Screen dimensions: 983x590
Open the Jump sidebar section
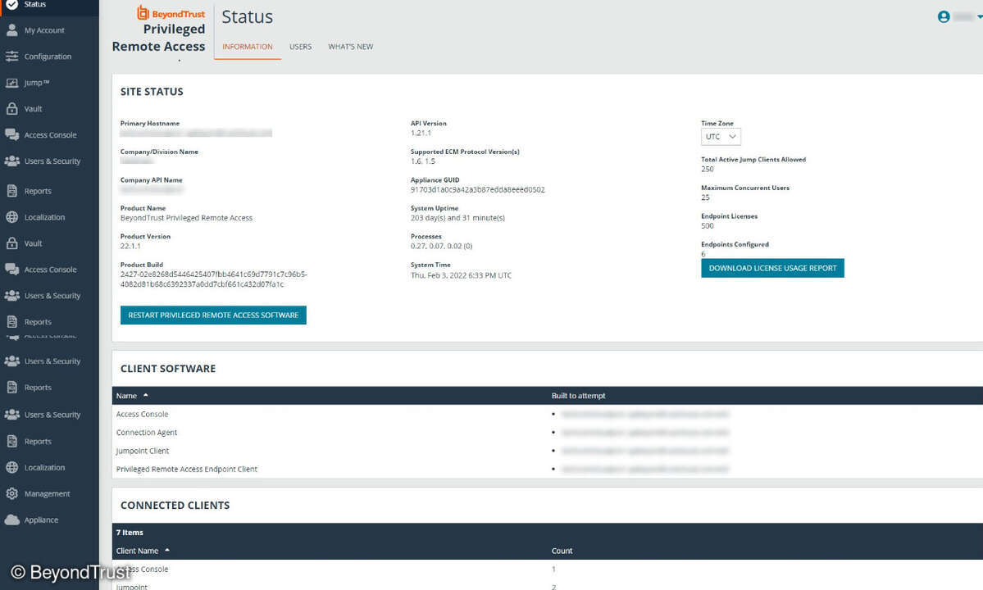pos(36,83)
